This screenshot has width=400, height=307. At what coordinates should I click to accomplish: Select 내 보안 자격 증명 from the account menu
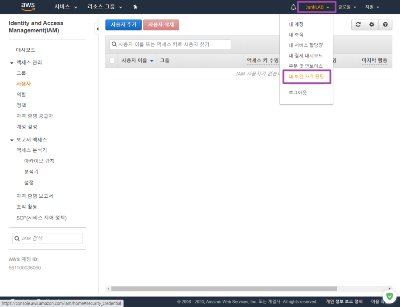307,77
